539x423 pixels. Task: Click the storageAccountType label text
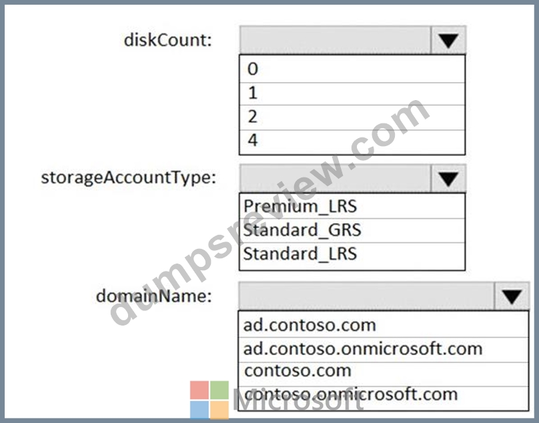click(x=129, y=178)
